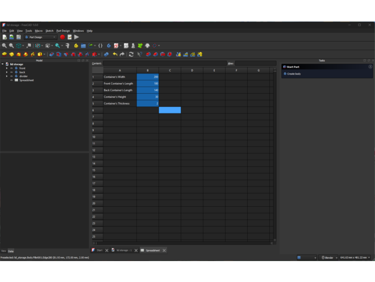Click the Undo arrow icon
This screenshot has width=375, height=282.
tap(115, 54)
